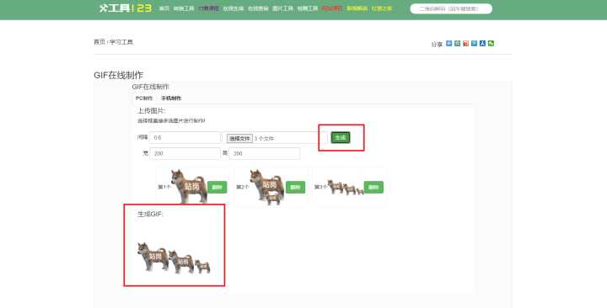607x308 pixels.
Task: Switch to the 手机制作 tab
Action: 171,98
